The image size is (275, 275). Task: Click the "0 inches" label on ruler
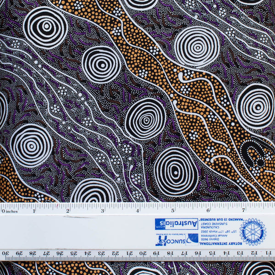click(x=10, y=211)
